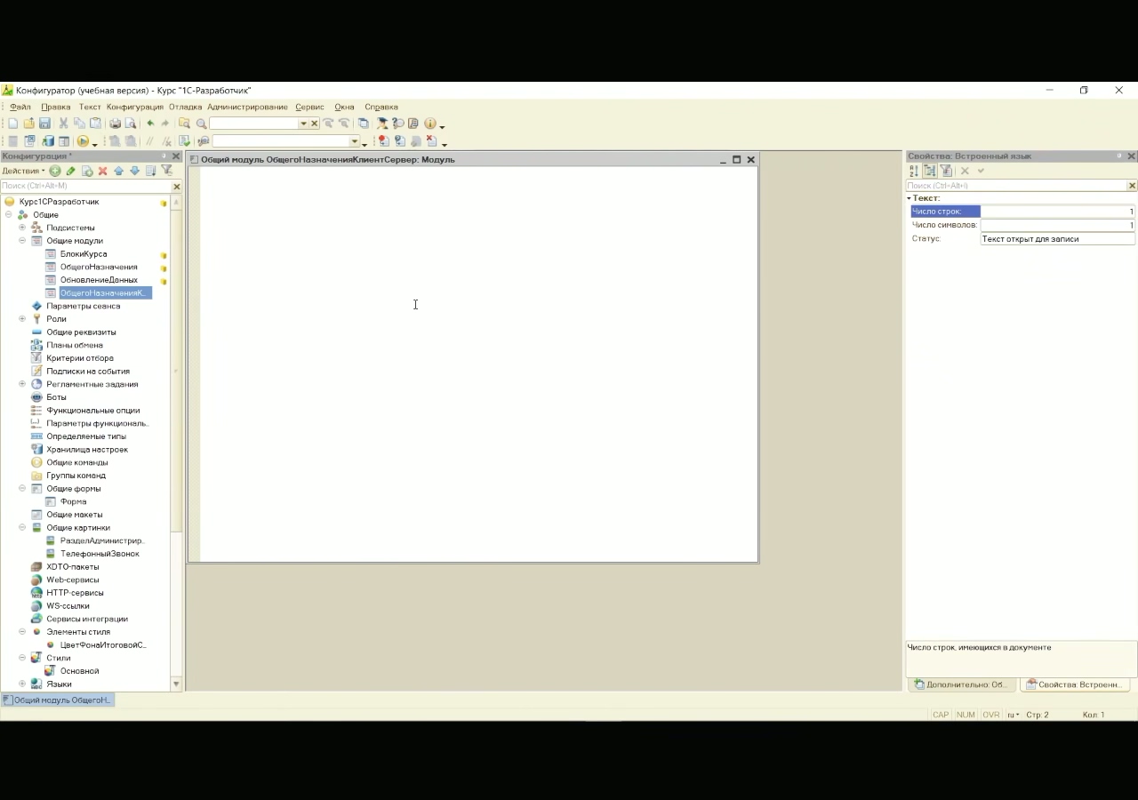The width and height of the screenshot is (1138, 800).
Task: Move object up with the up arrow
Action: pos(118,171)
